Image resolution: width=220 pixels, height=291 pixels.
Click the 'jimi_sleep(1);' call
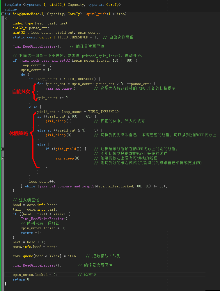(60, 121)
